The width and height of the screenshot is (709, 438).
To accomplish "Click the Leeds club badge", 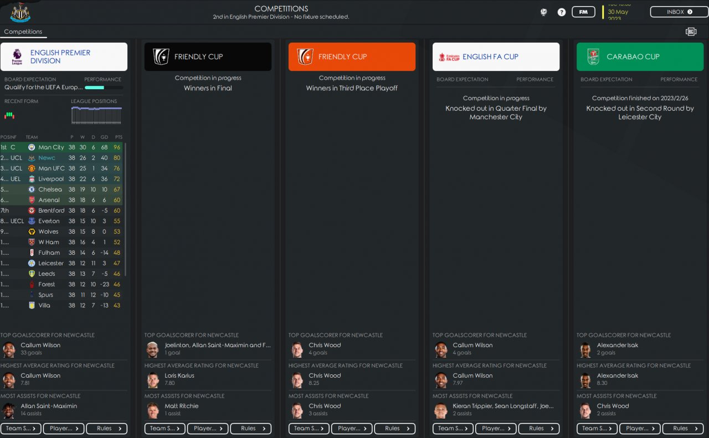I will pyautogui.click(x=32, y=274).
